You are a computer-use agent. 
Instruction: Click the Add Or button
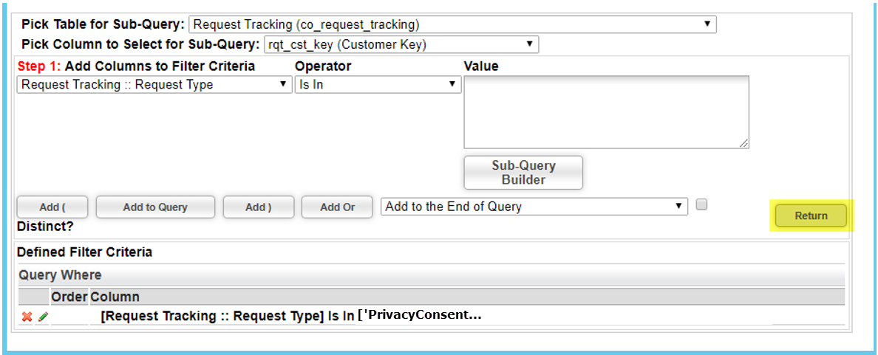coord(337,207)
